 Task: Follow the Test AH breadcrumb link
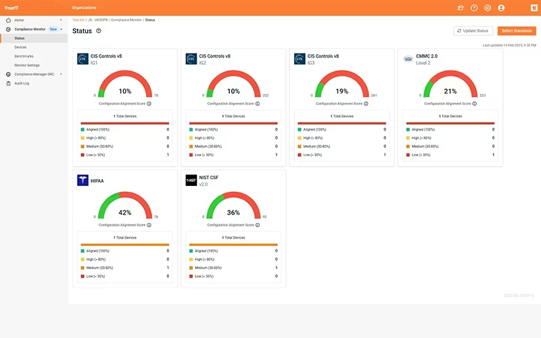[x=78, y=20]
